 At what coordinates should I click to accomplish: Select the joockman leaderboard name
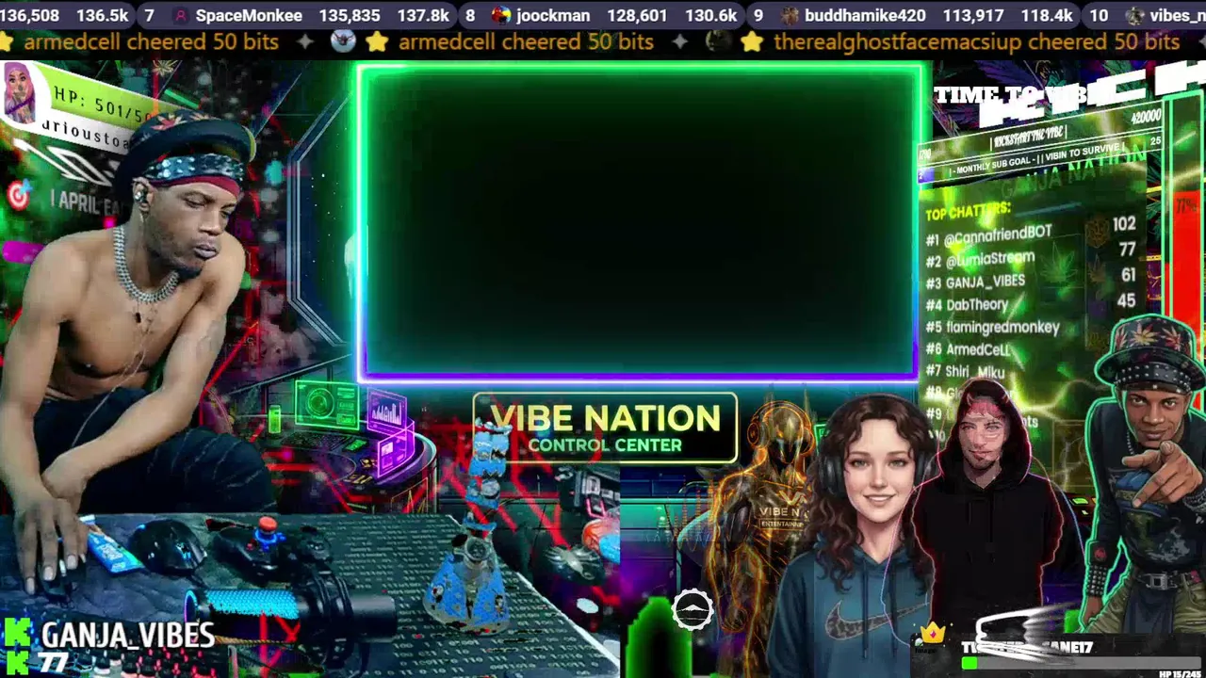coord(553,15)
